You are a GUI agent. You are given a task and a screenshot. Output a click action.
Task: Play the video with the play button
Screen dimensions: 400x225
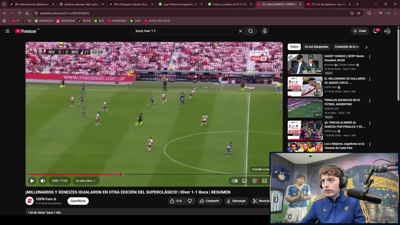[32, 181]
